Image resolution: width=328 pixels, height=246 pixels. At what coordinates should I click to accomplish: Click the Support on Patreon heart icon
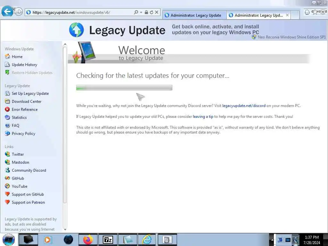pyautogui.click(x=7, y=202)
